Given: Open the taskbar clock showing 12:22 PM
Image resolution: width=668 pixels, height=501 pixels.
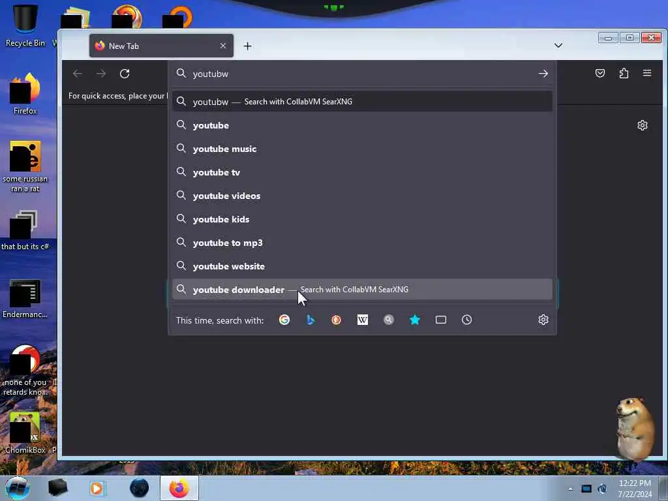Looking at the screenshot, I should point(635,489).
